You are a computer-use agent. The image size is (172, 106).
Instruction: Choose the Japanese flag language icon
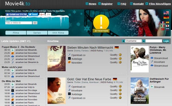(x=167, y=26)
